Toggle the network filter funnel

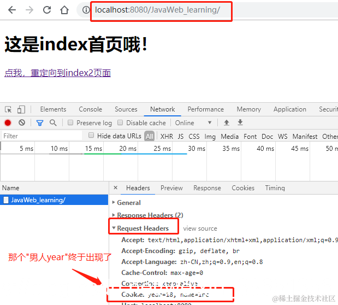click(40, 123)
